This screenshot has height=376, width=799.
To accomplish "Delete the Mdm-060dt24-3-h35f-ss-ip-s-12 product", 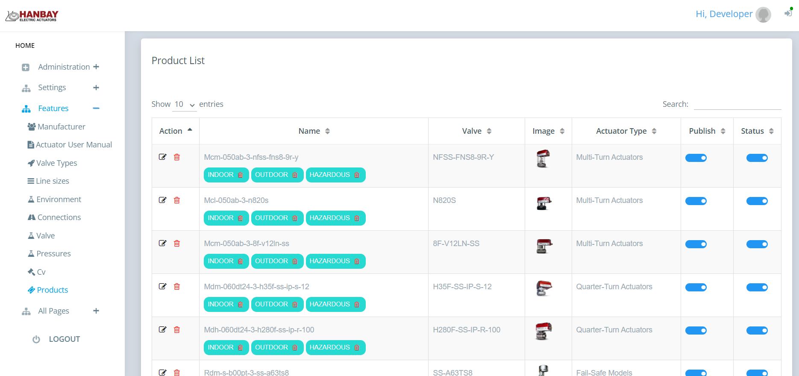I will point(177,286).
